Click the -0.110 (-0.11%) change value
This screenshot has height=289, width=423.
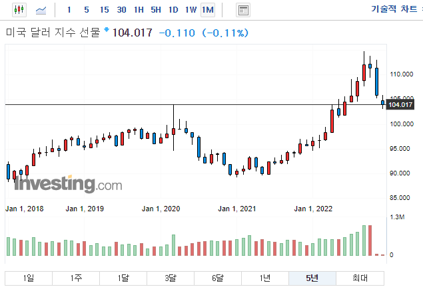pyautogui.click(x=204, y=33)
